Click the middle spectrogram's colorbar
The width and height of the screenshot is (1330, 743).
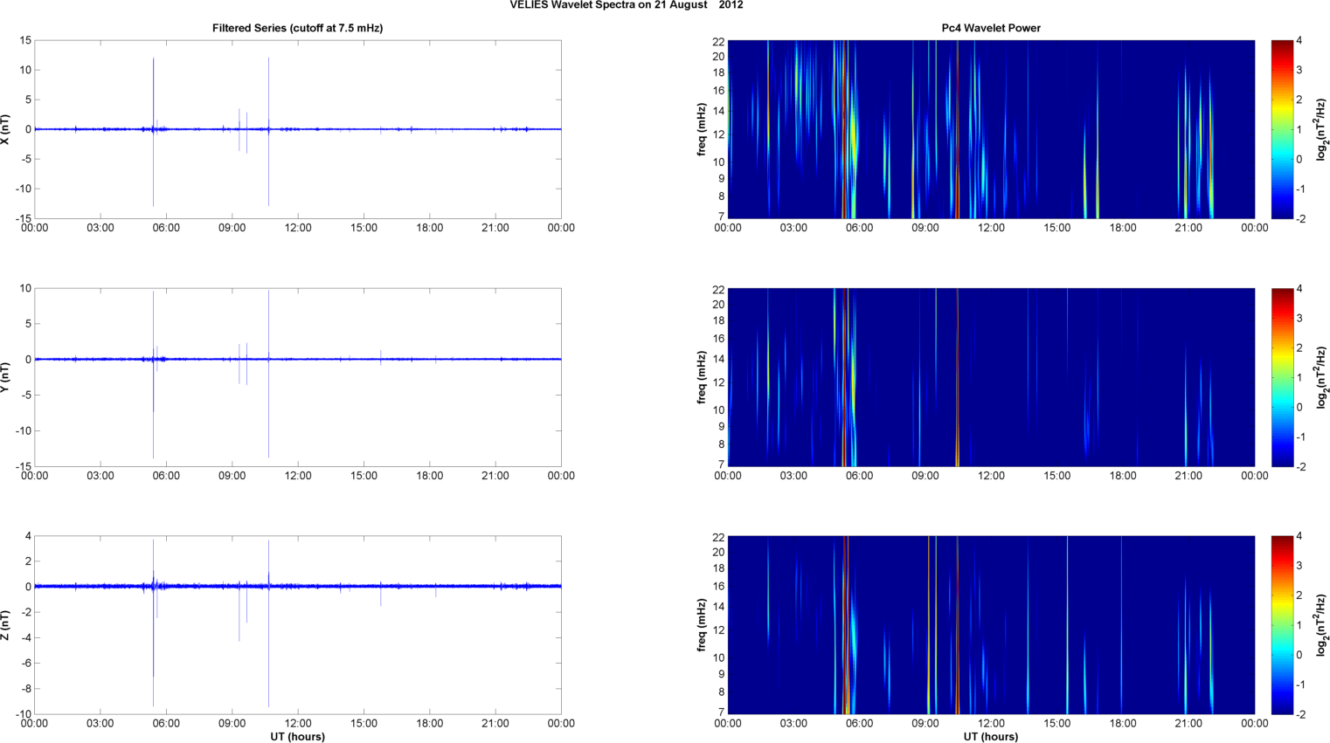[1281, 377]
